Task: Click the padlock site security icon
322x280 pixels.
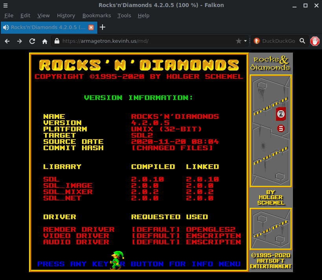Action: 57,41
